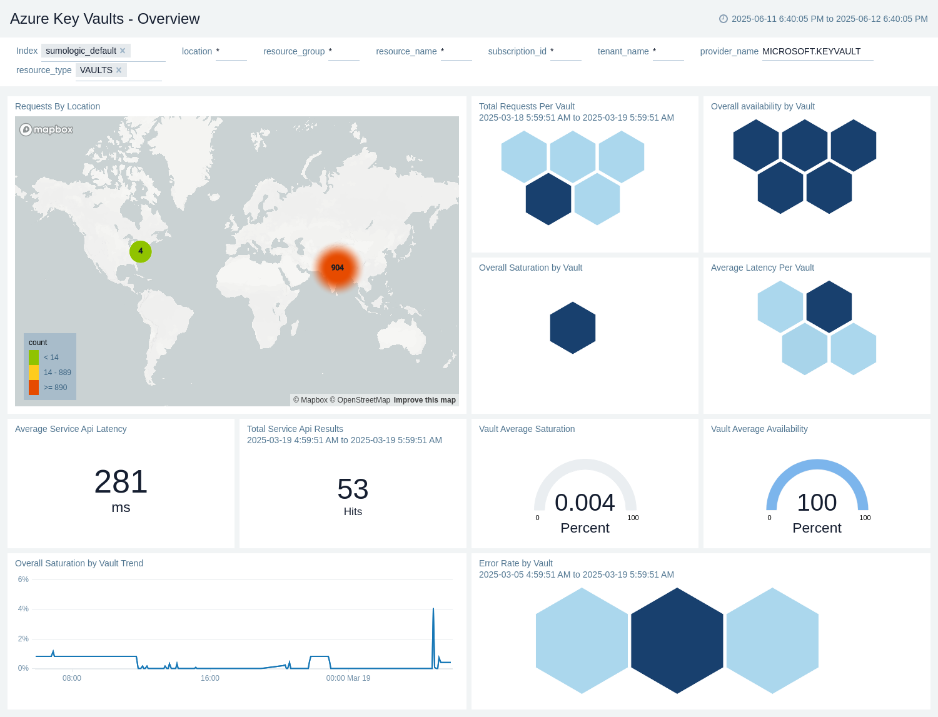Edit the subscription_id filter field
938x717 pixels.
(566, 51)
